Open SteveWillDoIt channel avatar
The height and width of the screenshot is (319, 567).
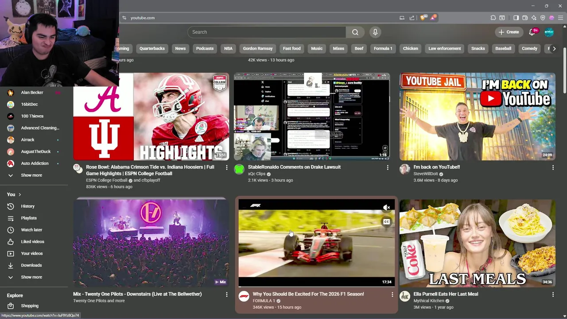(404, 169)
